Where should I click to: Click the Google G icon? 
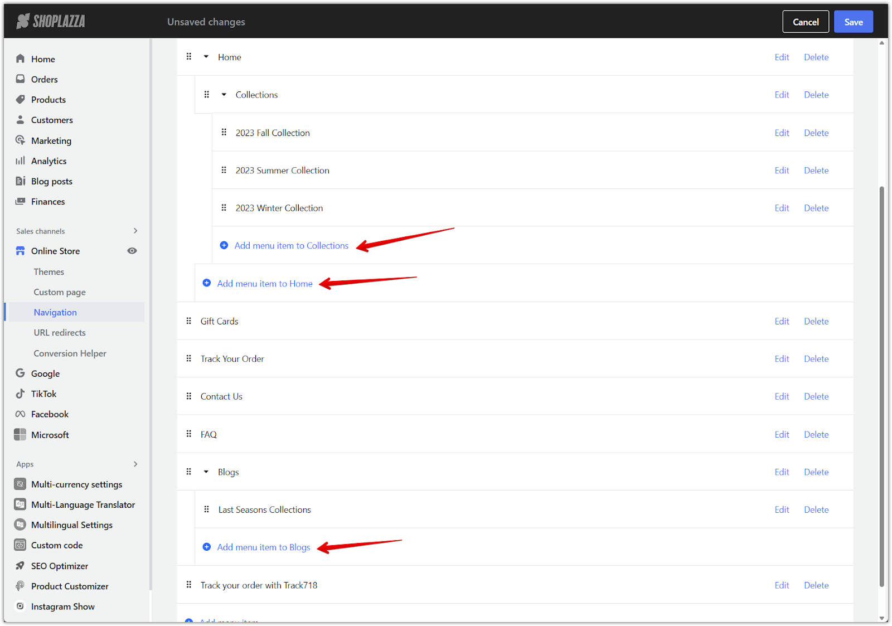[x=21, y=373]
